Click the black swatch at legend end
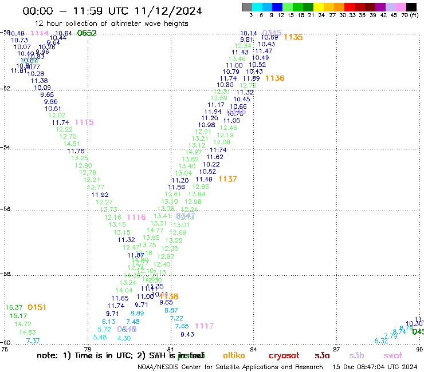The image size is (424, 372). tap(411, 7)
